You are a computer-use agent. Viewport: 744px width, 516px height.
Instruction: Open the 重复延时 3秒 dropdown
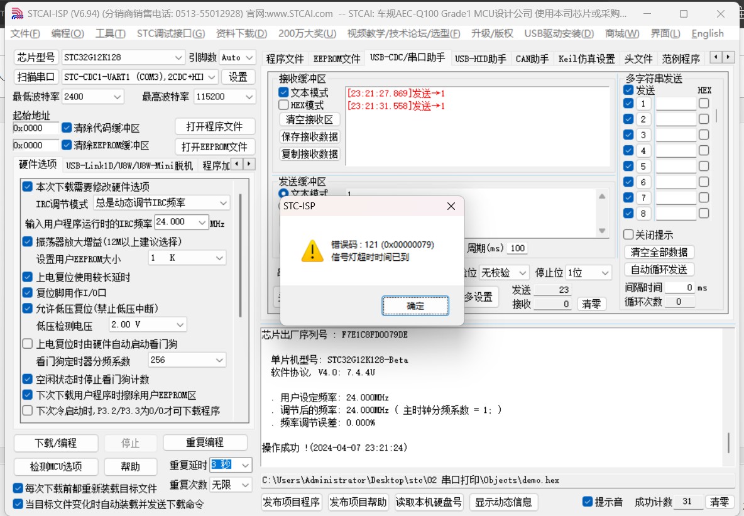point(246,465)
